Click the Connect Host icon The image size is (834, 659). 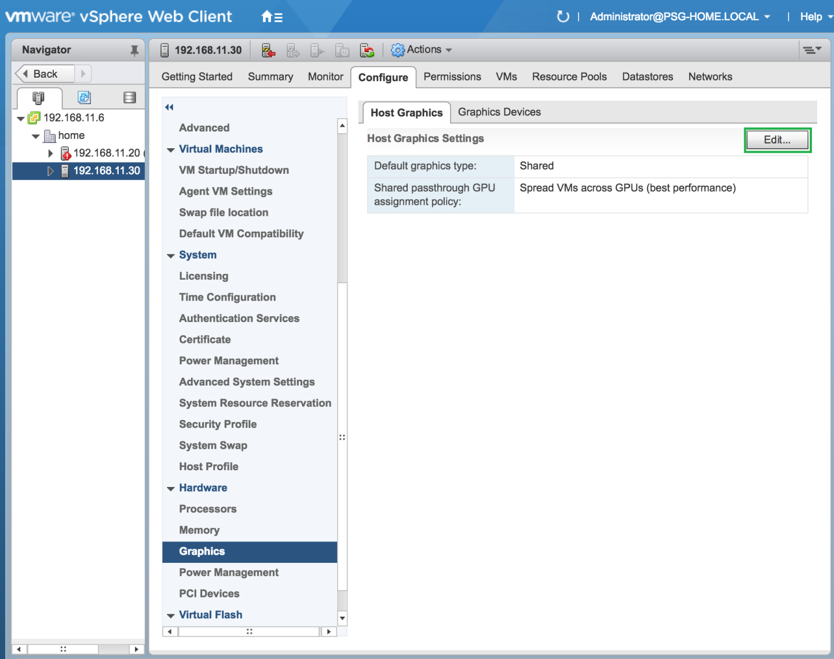coord(317,50)
